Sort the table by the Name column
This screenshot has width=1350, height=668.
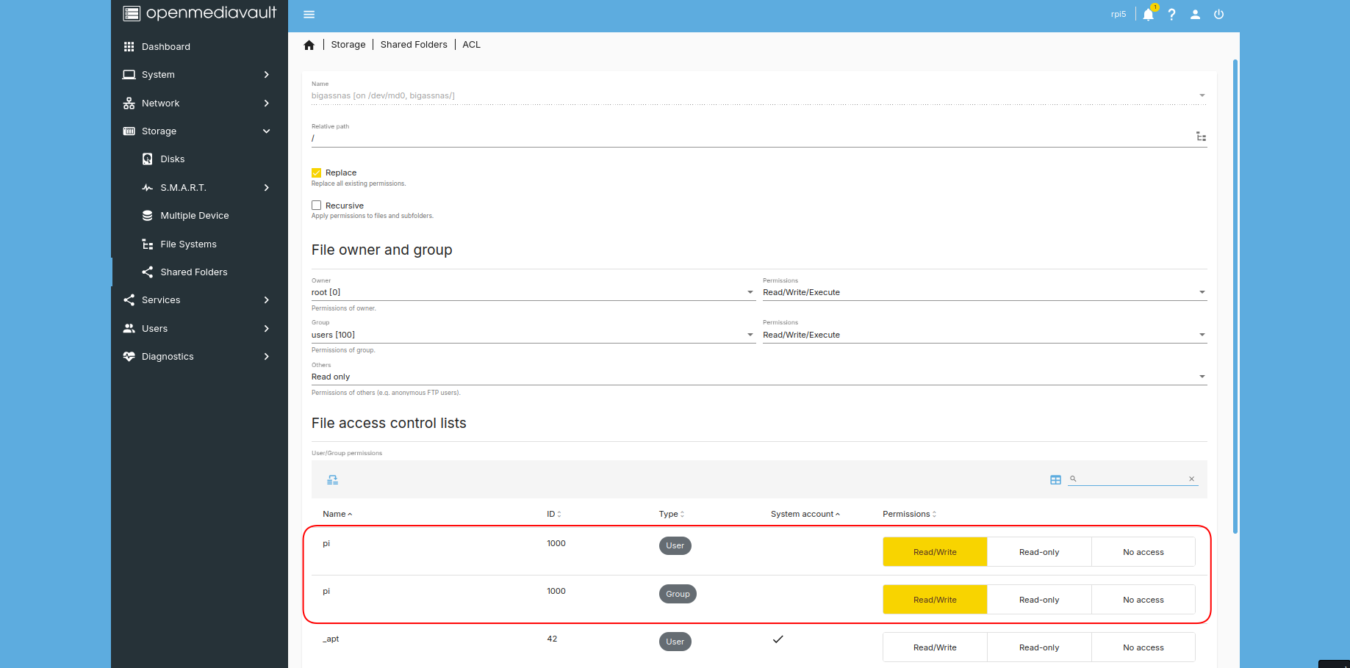click(x=337, y=514)
